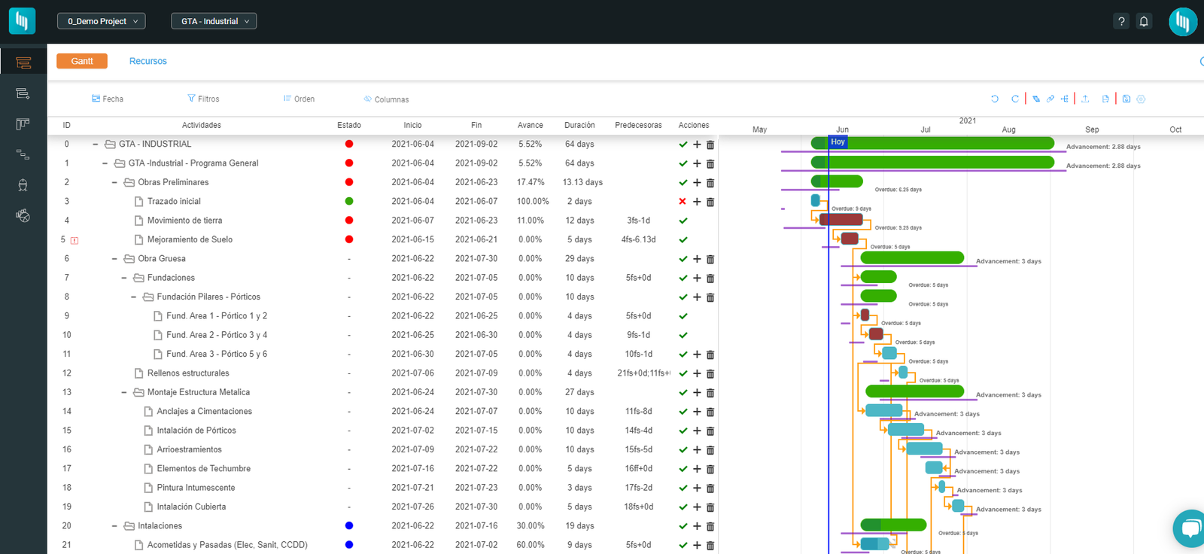Click the red X action for Trazado inicial
Screen dimensions: 1204x554
[683, 202]
